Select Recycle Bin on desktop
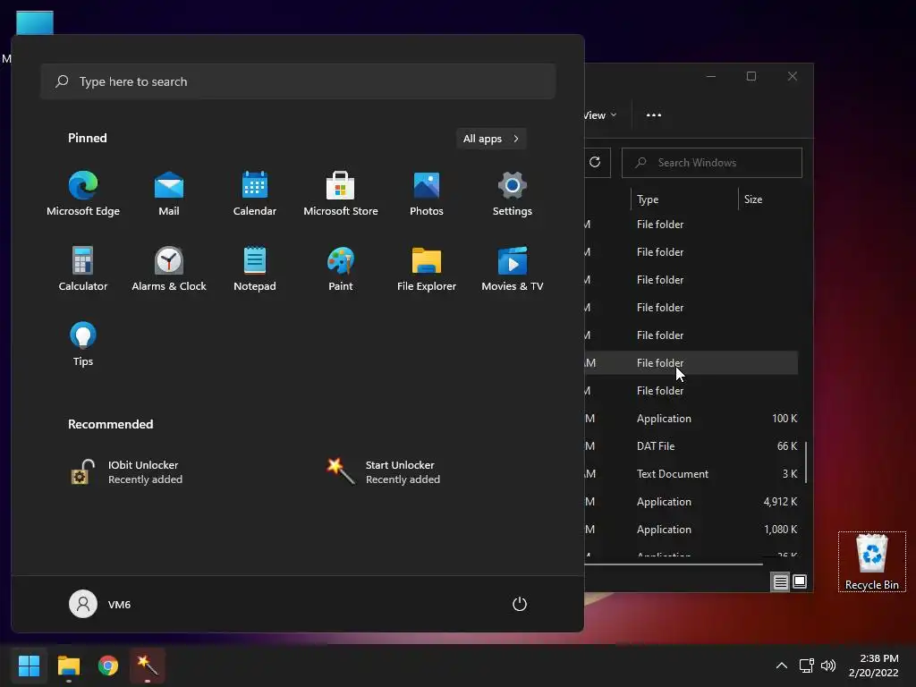Viewport: 916px width, 687px height. click(x=871, y=562)
